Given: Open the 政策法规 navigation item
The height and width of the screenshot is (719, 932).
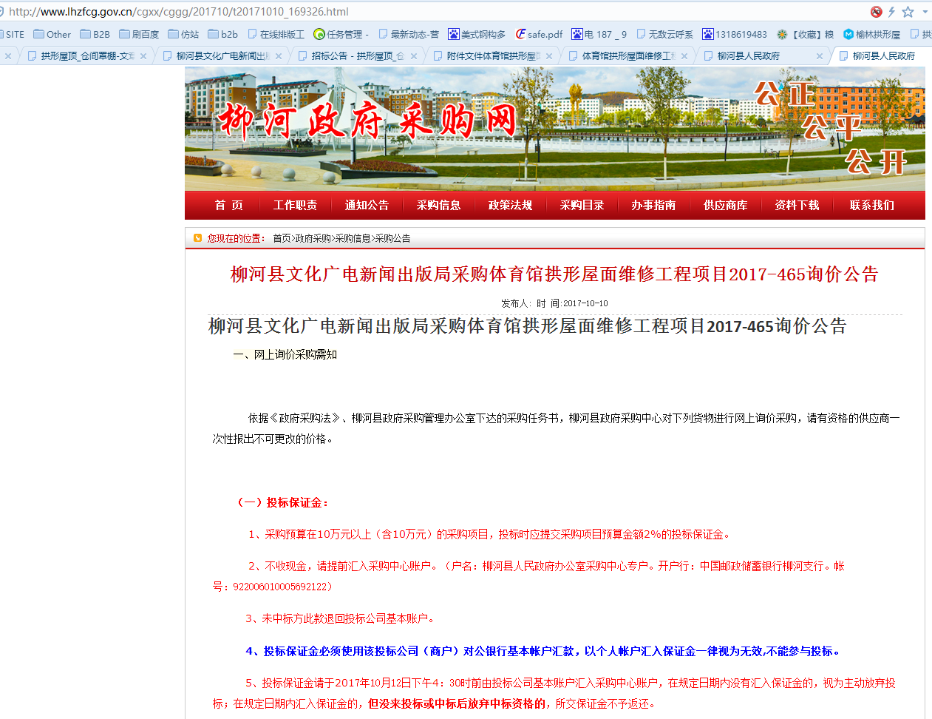Looking at the screenshot, I should 510,205.
